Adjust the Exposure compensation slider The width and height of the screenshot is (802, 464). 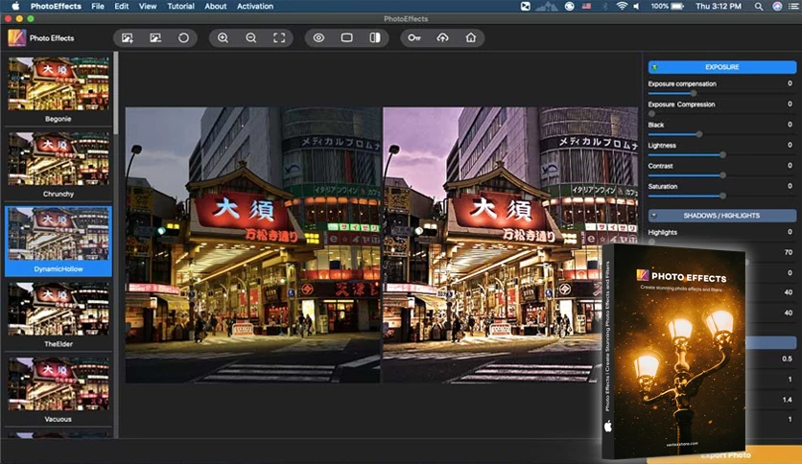click(694, 93)
